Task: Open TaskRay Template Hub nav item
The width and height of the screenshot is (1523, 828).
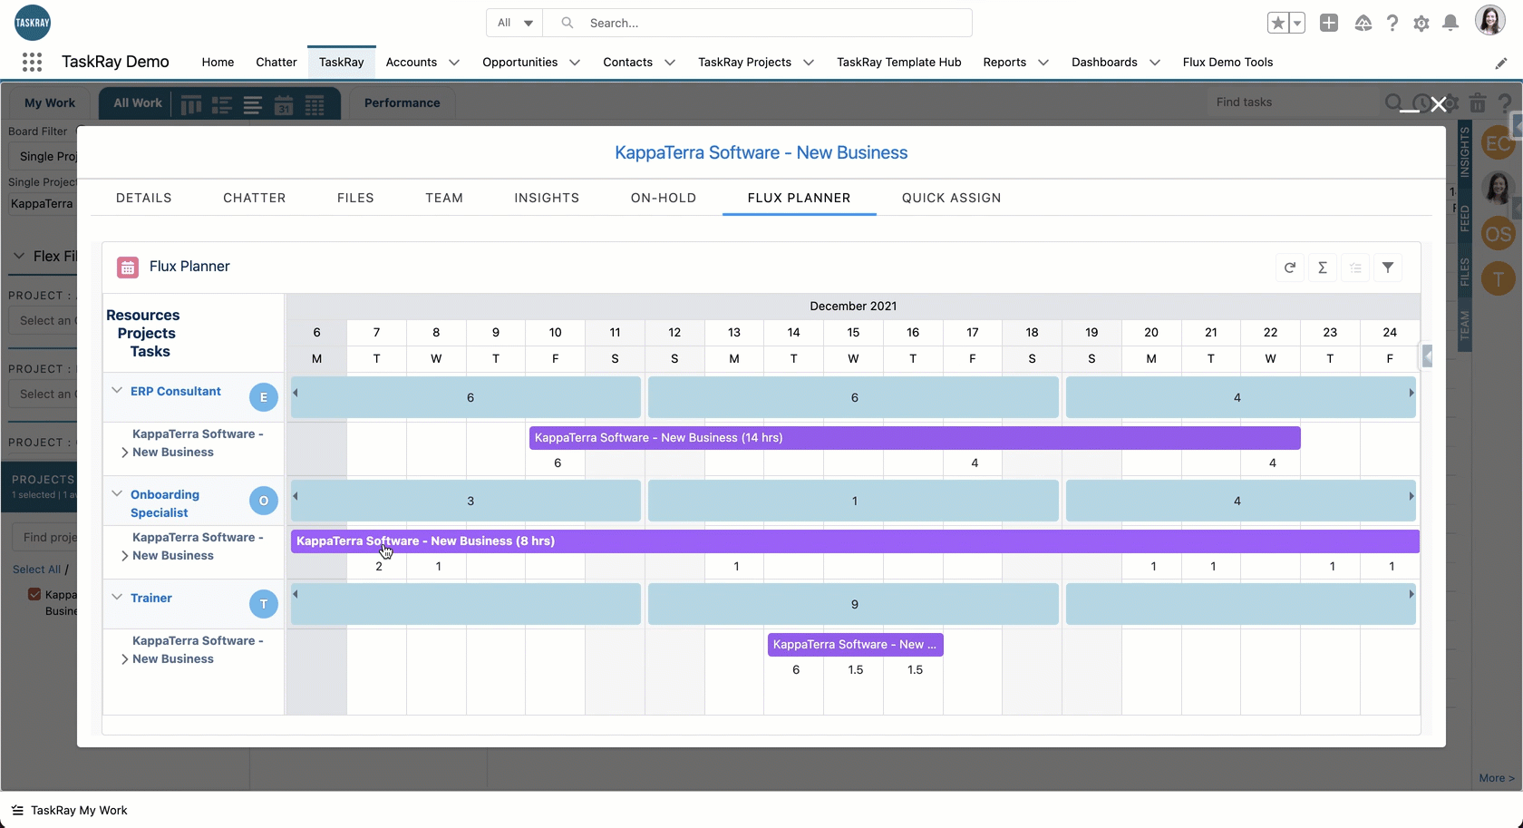Action: (x=899, y=63)
